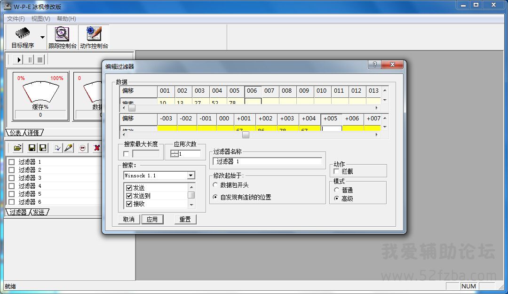Click the red ON filter toggle icon

[x=83, y=148]
